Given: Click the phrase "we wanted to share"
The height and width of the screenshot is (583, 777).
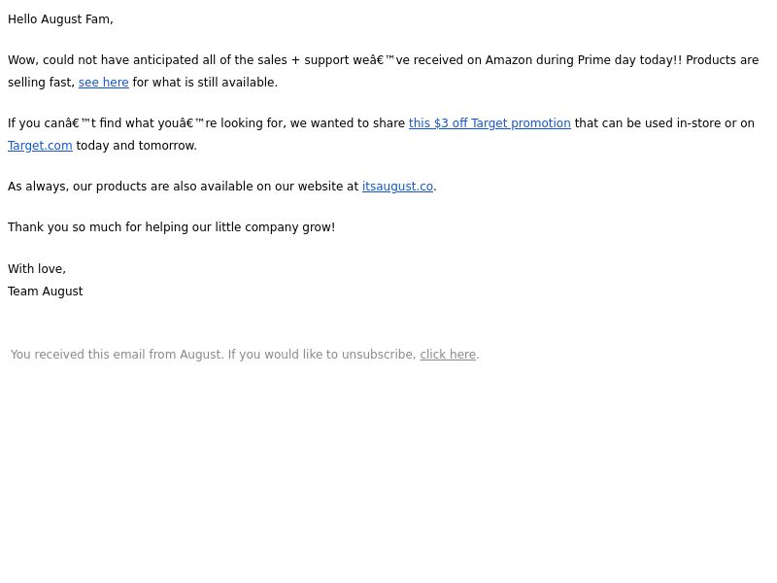Looking at the screenshot, I should [x=348, y=123].
